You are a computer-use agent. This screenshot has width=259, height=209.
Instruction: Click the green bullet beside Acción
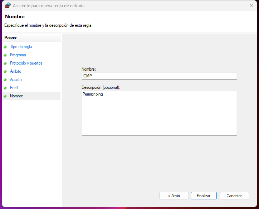pyautogui.click(x=5, y=80)
